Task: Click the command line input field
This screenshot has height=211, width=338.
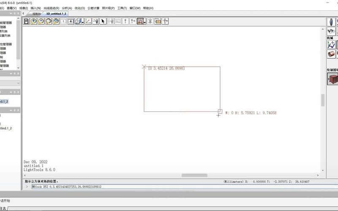Action: coord(169,187)
